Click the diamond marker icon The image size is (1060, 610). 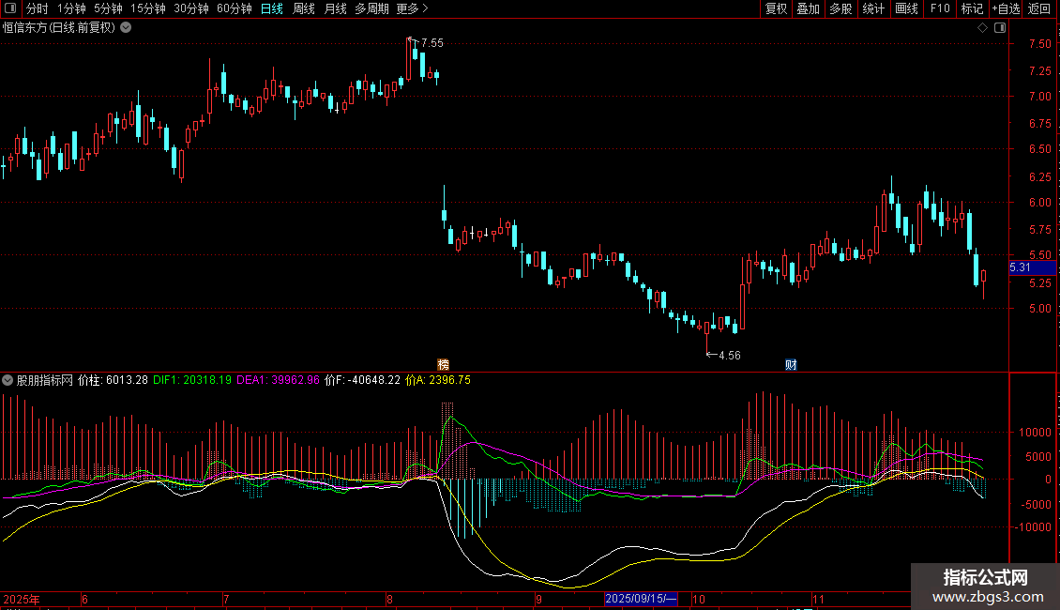point(982,27)
